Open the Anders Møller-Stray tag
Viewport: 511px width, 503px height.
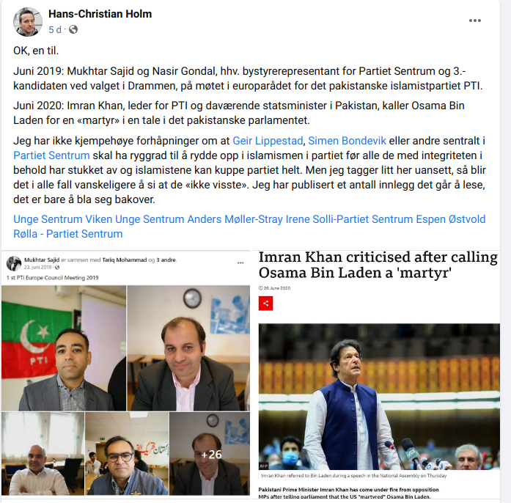coord(235,219)
